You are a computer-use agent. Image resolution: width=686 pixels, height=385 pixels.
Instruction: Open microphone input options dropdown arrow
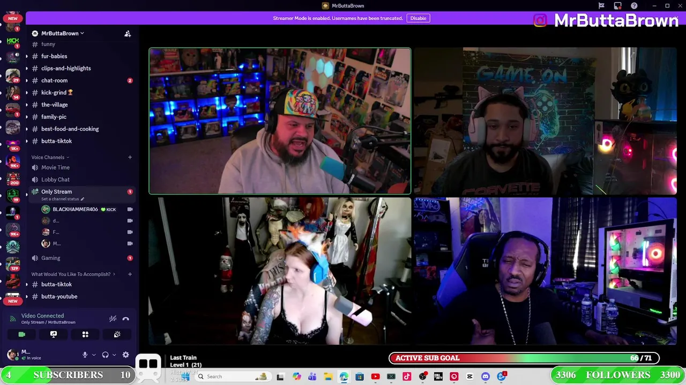tap(93, 355)
